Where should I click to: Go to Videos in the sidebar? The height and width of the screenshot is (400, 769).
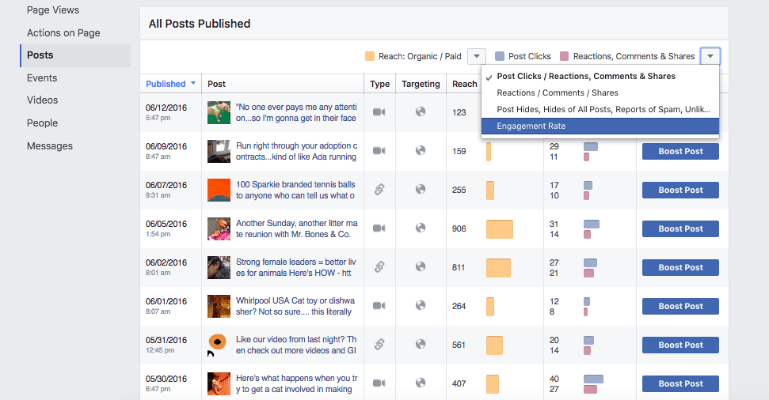coord(42,100)
